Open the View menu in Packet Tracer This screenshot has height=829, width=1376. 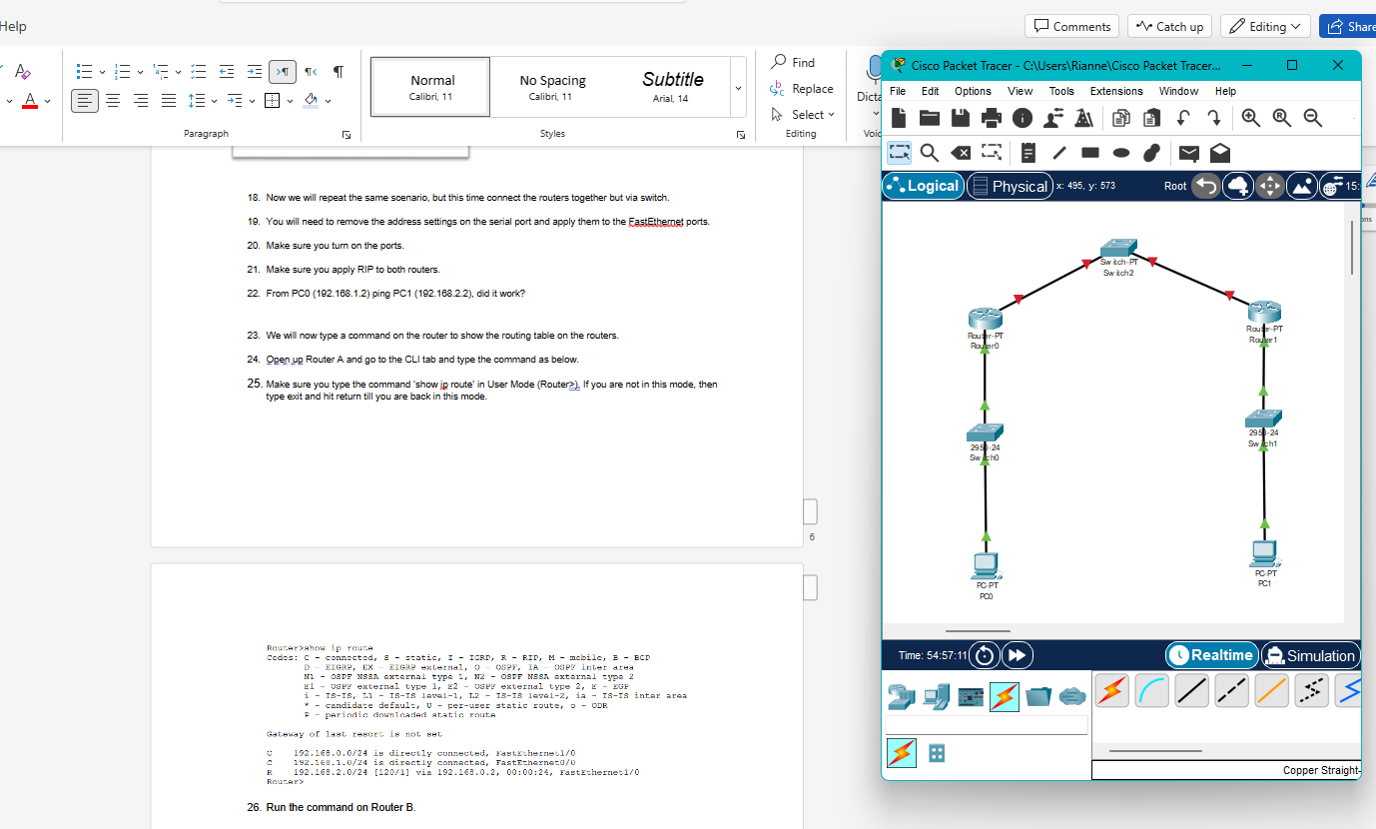pos(1020,91)
